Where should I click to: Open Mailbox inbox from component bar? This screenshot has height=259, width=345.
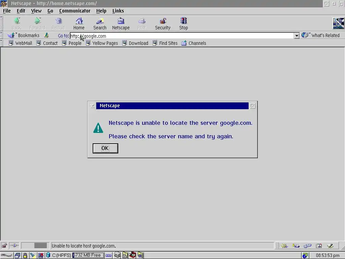pyautogui.click(x=296, y=246)
